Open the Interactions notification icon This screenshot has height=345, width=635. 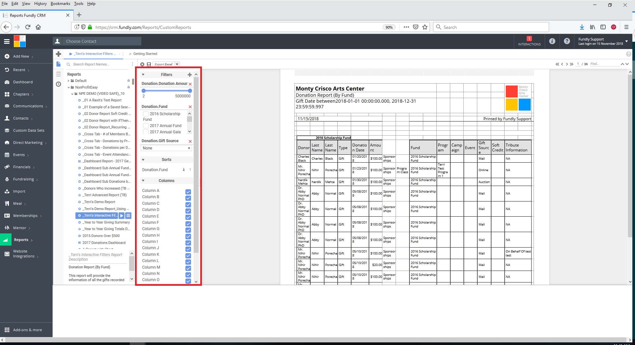pos(529,41)
